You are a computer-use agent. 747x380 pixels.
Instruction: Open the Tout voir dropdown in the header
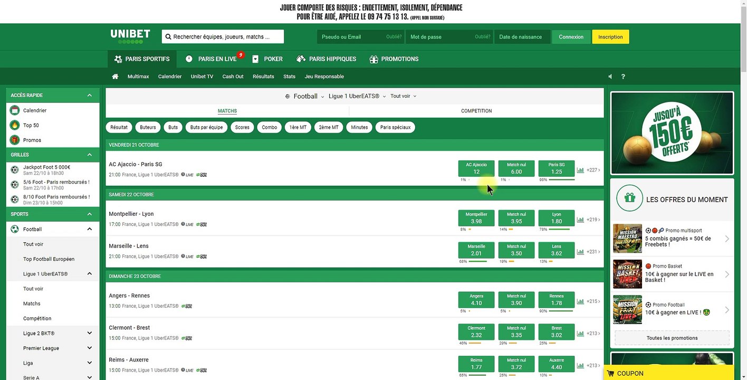pos(404,96)
